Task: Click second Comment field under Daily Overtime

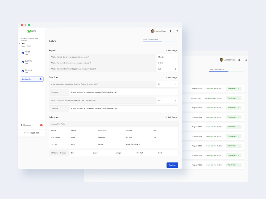Action: (124, 109)
